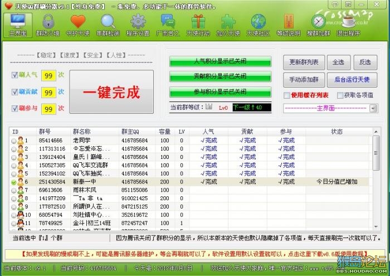Click the group avatar icon in row 1
This screenshot has height=276, width=390.
point(21,141)
